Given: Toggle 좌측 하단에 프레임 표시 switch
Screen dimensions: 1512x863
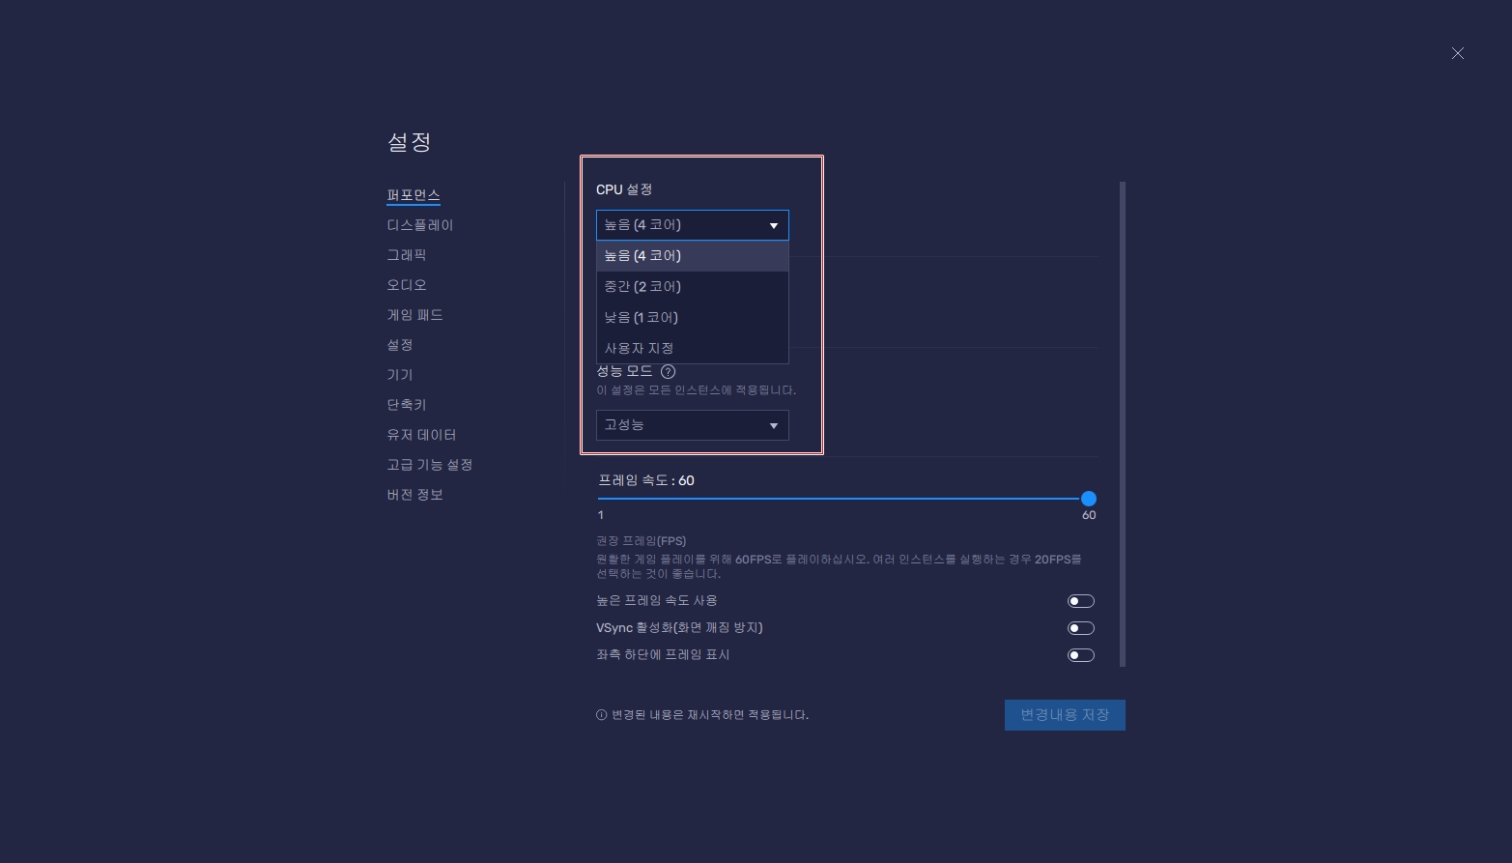Looking at the screenshot, I should [1080, 655].
